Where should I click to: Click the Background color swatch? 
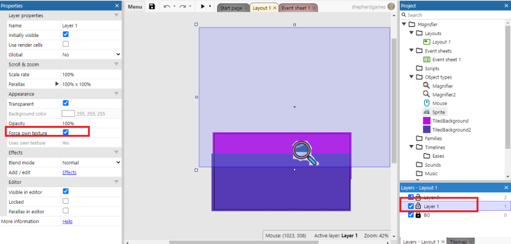coord(68,114)
